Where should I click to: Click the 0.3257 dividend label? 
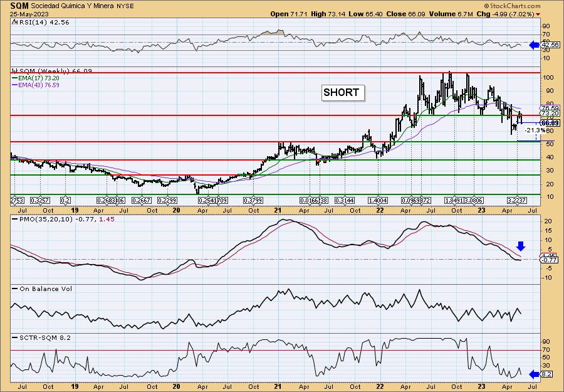coord(40,200)
